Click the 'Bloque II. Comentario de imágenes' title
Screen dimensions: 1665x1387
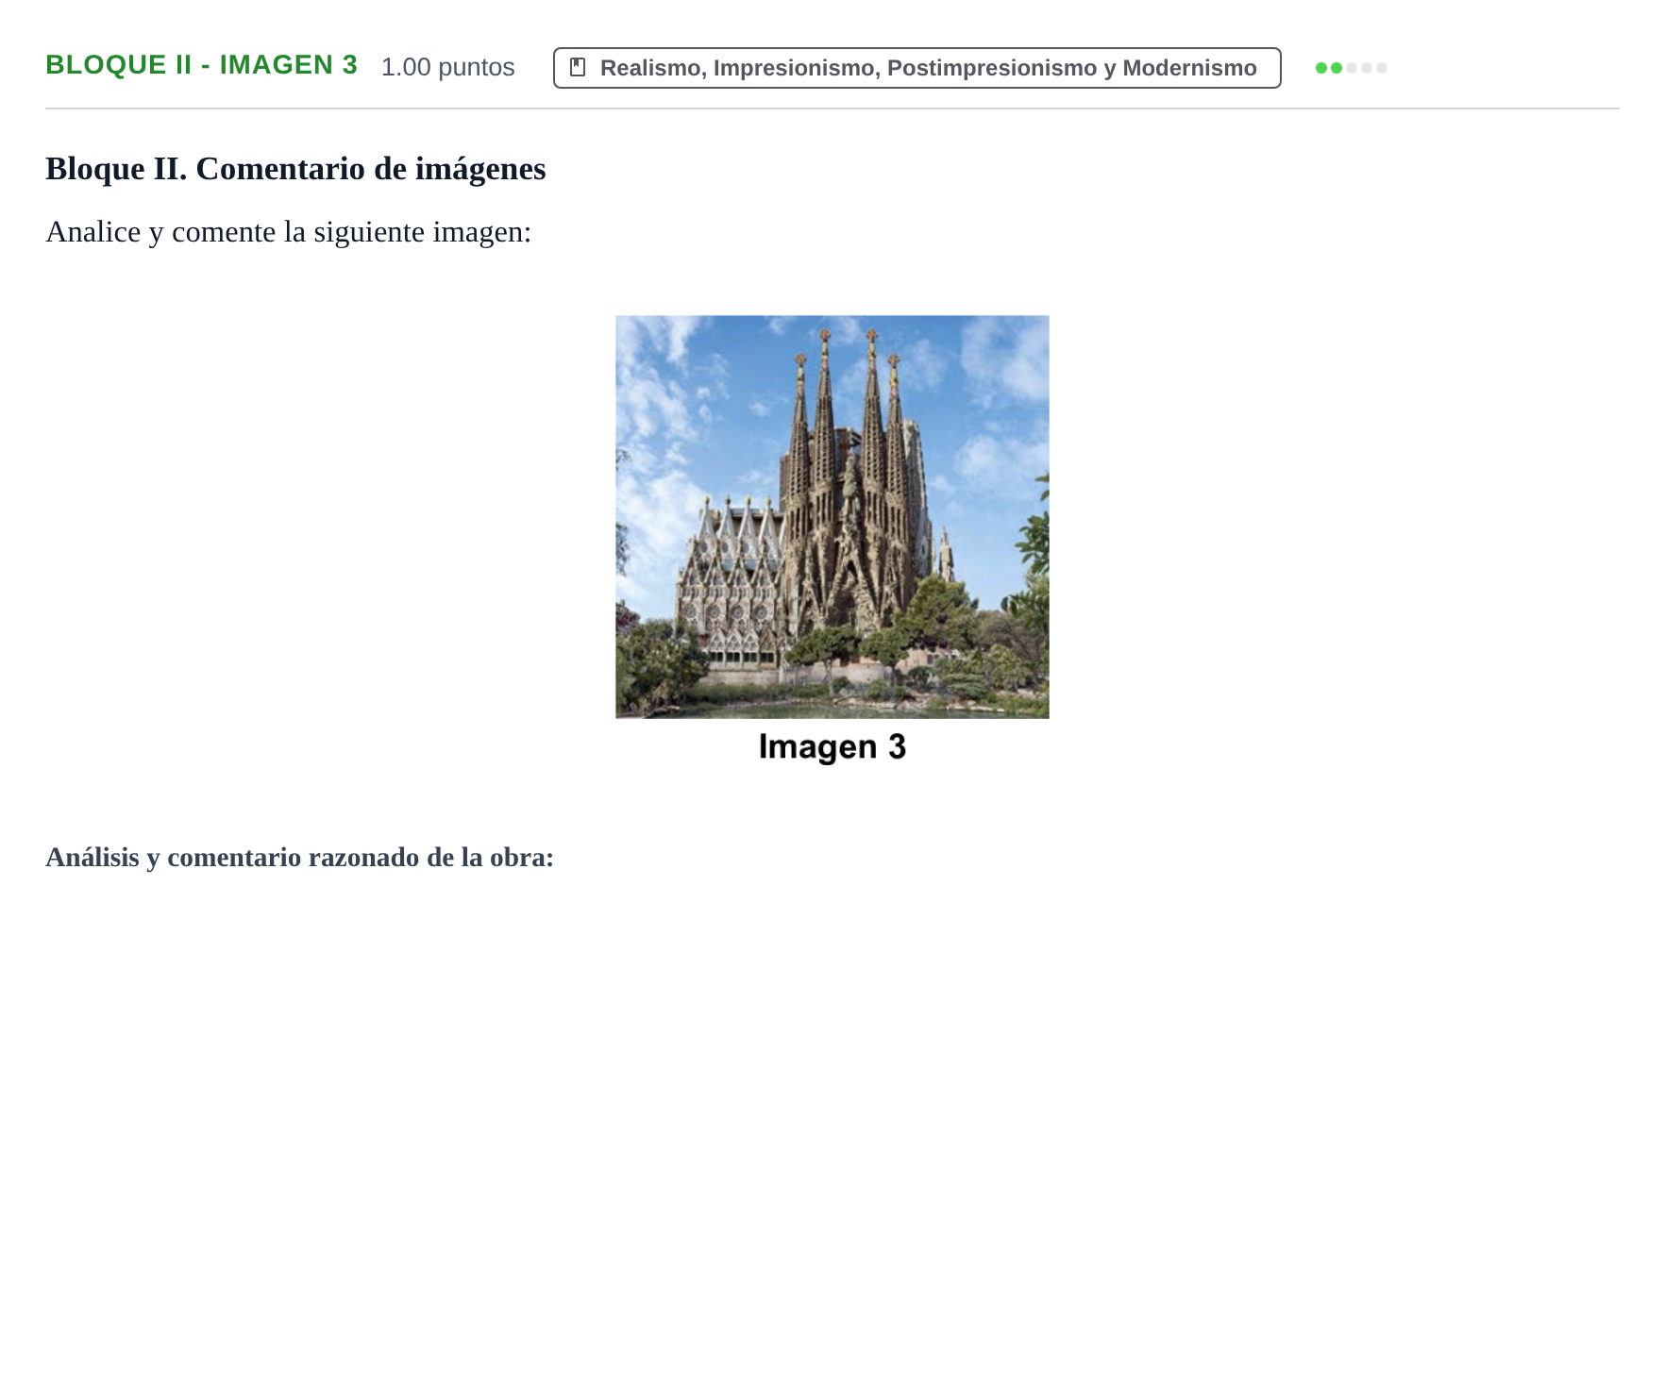tap(295, 169)
